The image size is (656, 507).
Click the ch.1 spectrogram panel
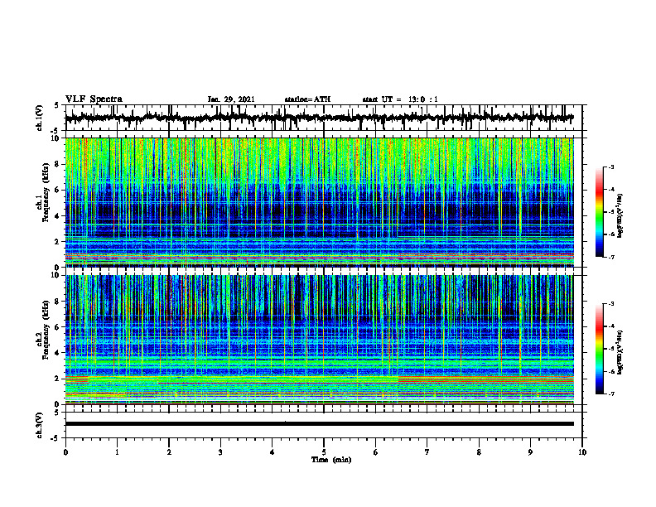point(320,202)
